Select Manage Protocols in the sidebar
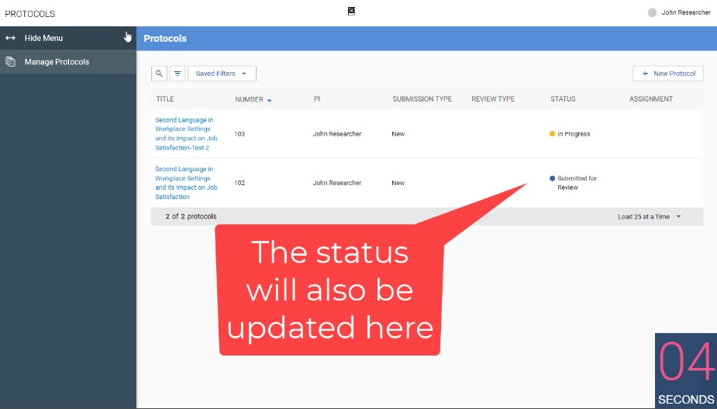 [x=57, y=62]
